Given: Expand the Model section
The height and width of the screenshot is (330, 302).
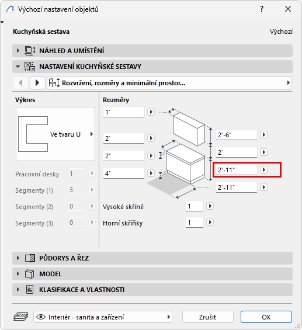Looking at the screenshot, I should click(x=18, y=274).
